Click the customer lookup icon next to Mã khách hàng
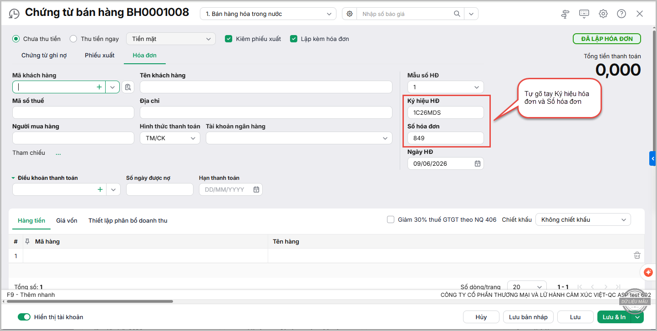Image resolution: width=657 pixels, height=331 pixels. click(x=128, y=87)
